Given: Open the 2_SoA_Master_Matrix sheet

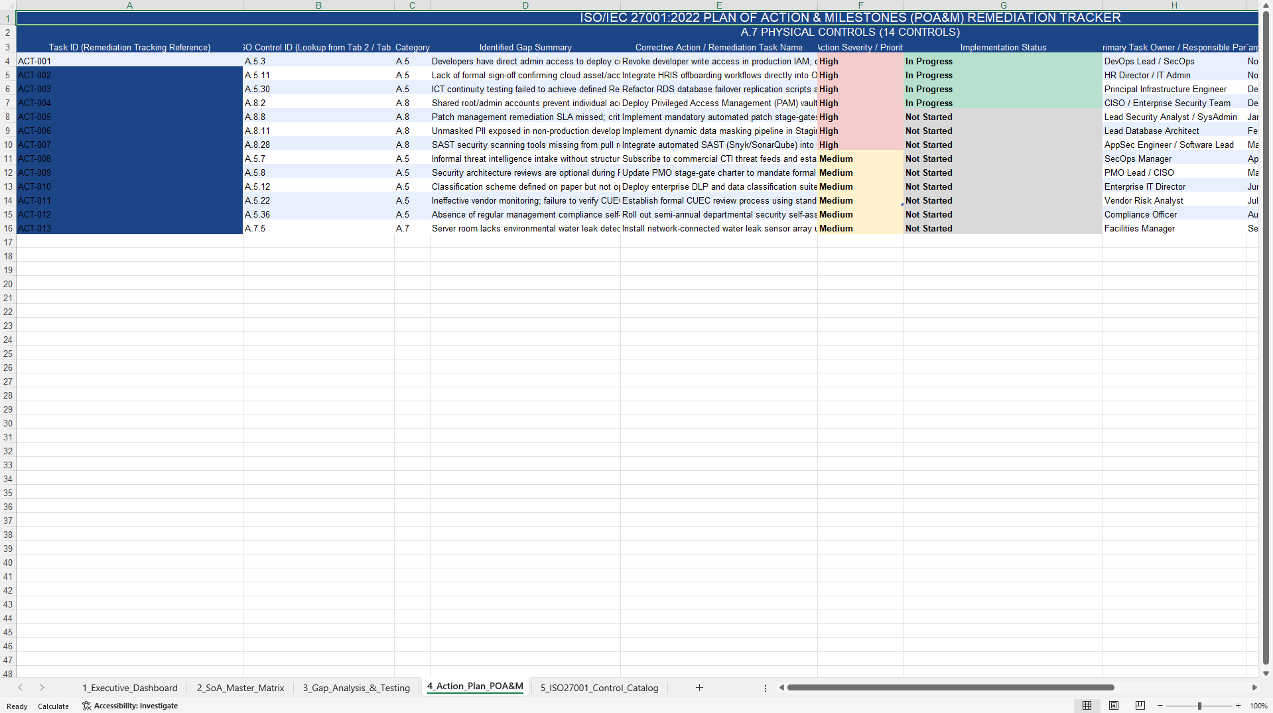Looking at the screenshot, I should coord(240,688).
